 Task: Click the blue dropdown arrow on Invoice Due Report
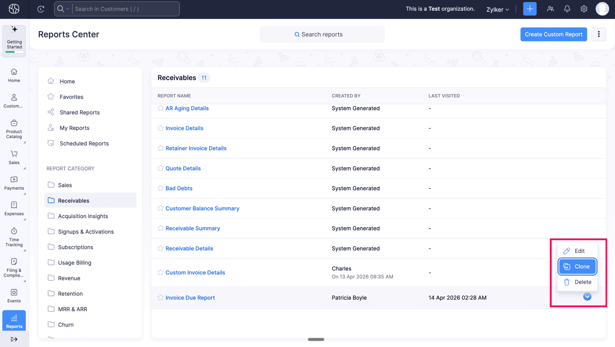587,297
